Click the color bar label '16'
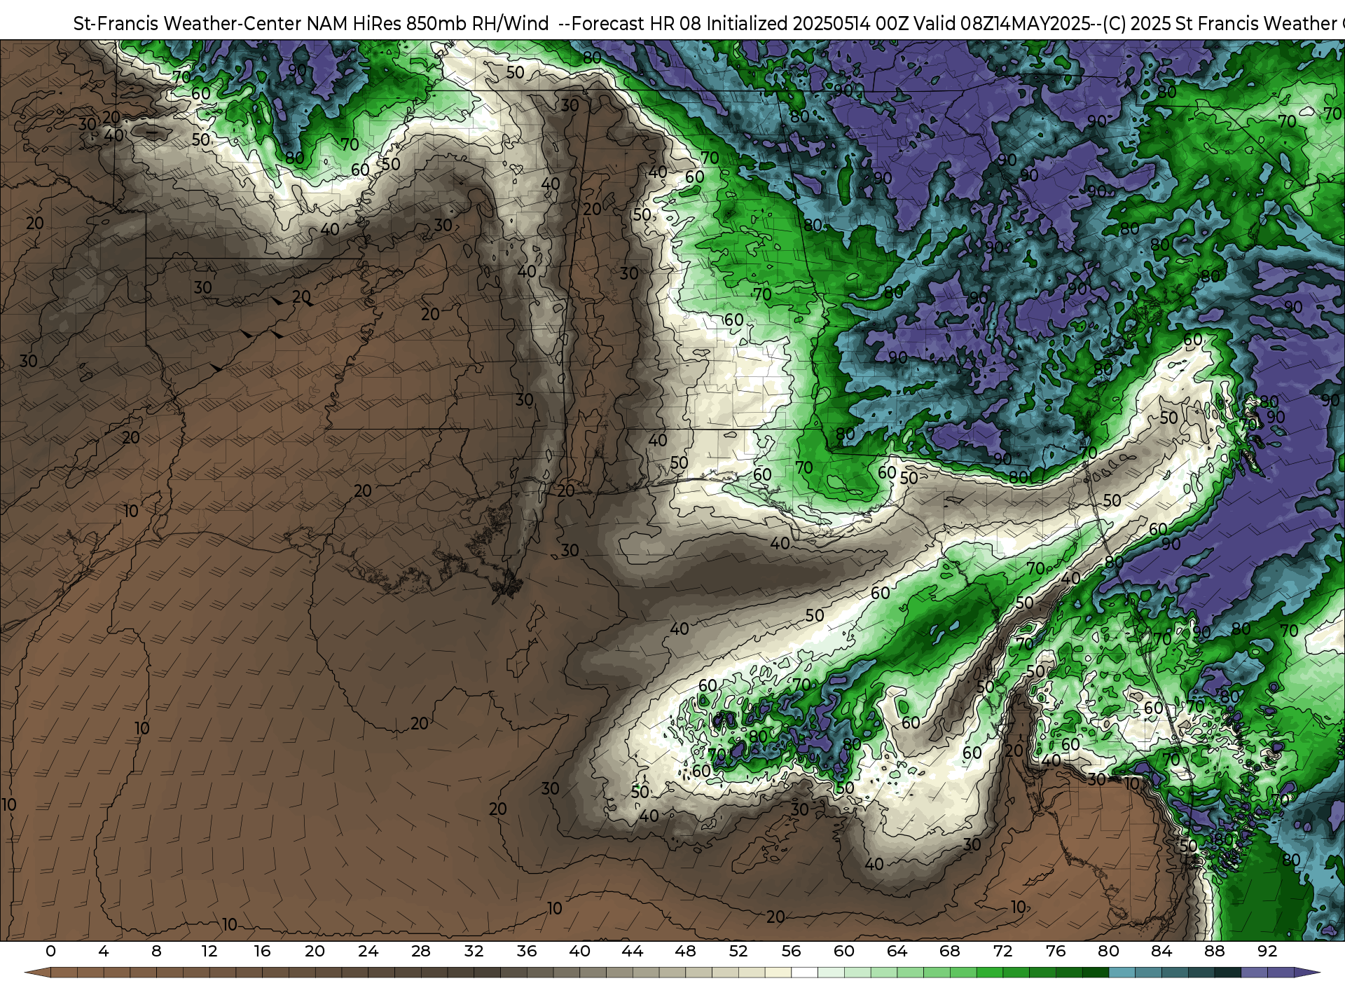This screenshot has width=1345, height=981. tap(262, 952)
